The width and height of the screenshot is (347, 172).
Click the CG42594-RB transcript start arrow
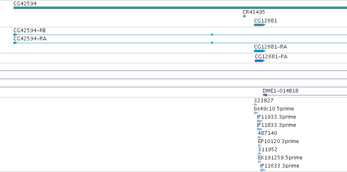pyautogui.click(x=15, y=35)
